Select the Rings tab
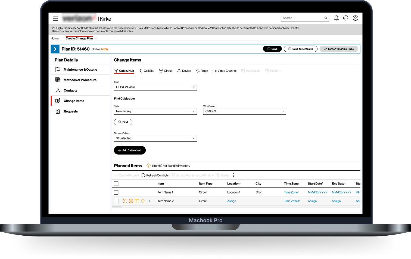Image resolution: width=411 pixels, height=259 pixels. (202, 71)
